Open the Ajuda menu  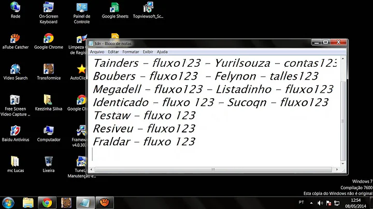(162, 52)
